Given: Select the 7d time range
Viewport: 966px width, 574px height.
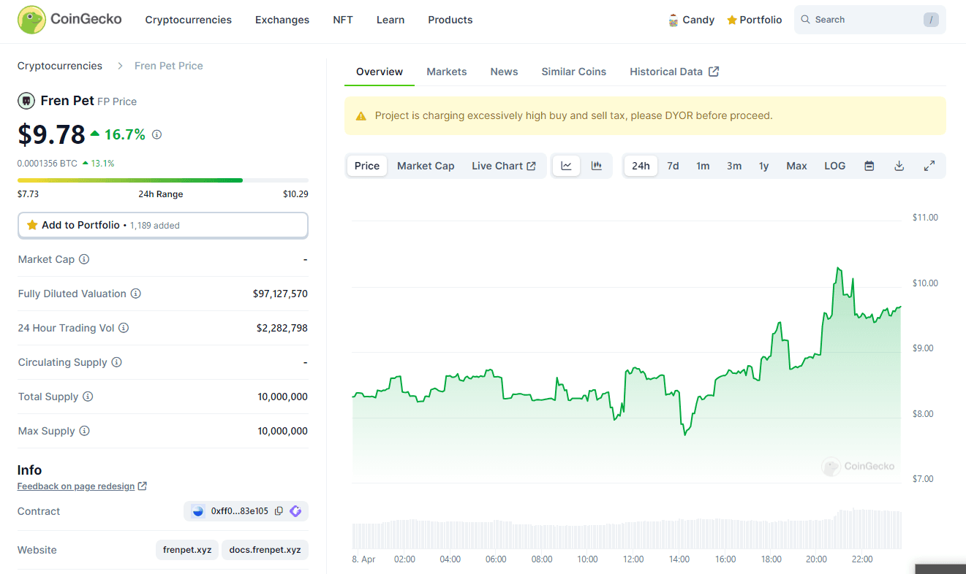Looking at the screenshot, I should click(x=673, y=166).
